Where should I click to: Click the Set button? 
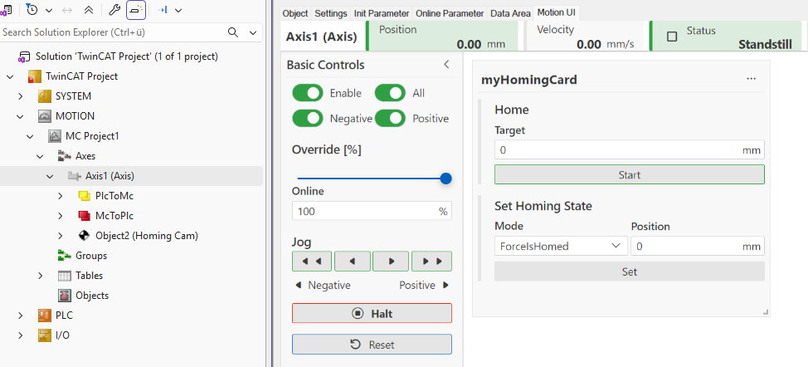[x=629, y=272]
